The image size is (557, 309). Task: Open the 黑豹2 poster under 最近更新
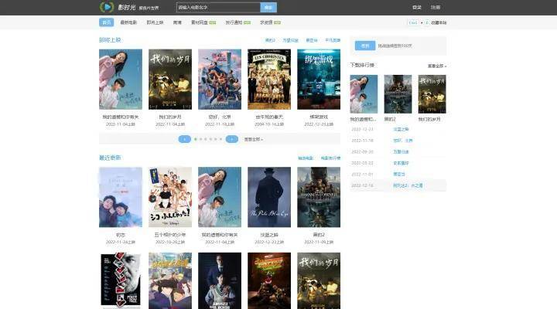319,197
